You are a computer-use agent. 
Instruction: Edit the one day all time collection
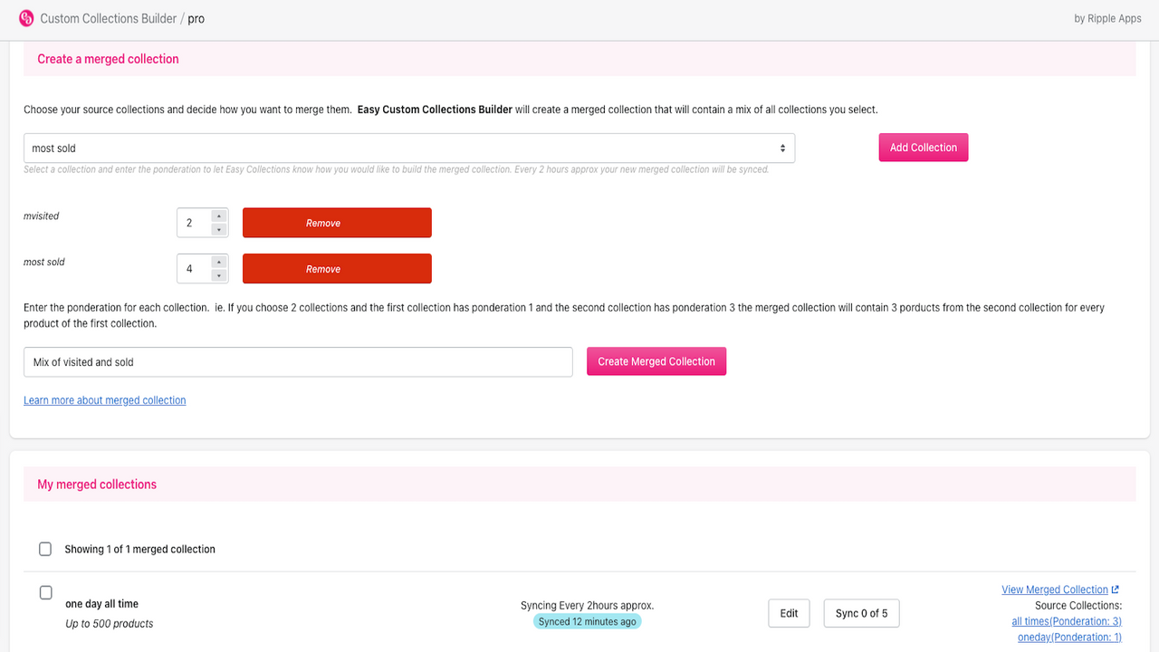point(790,613)
